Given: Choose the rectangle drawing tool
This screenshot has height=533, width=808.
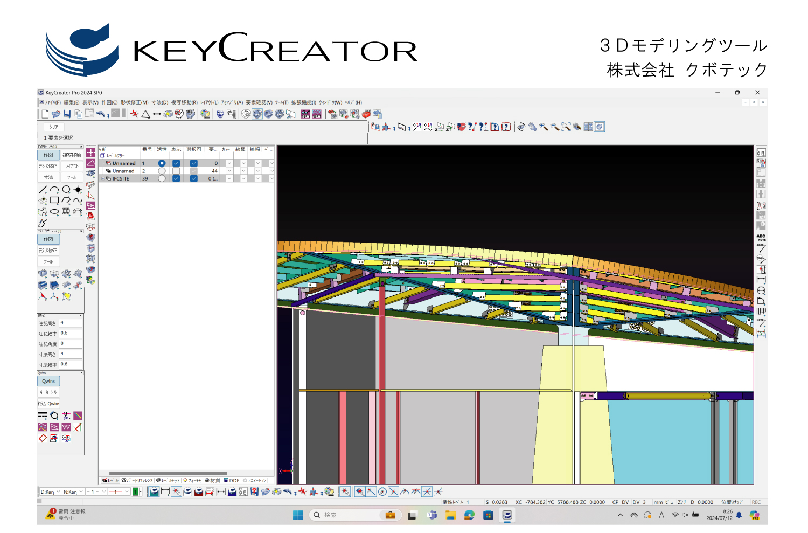Looking at the screenshot, I should [54, 200].
